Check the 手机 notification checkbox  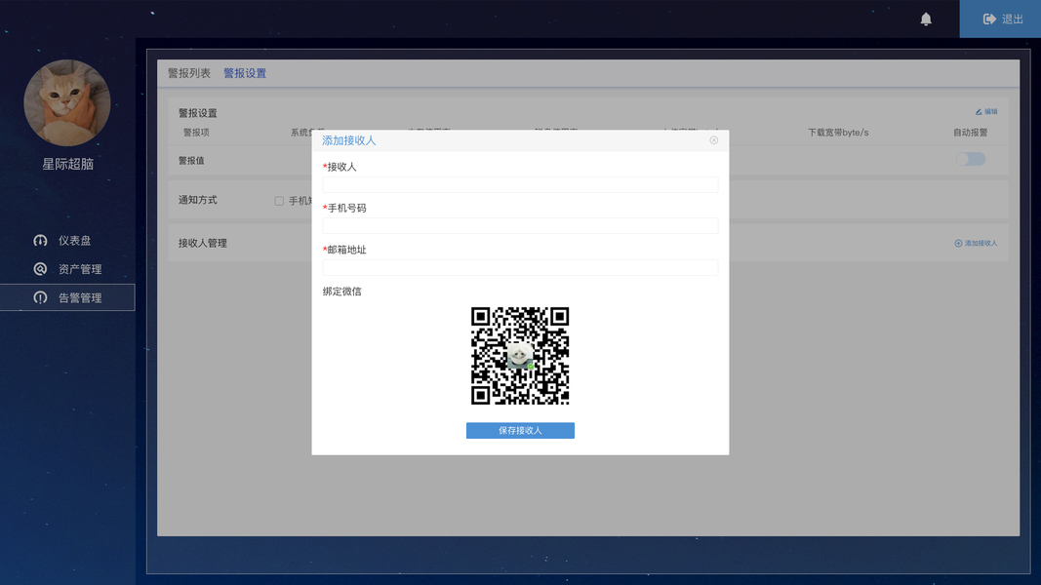279,201
